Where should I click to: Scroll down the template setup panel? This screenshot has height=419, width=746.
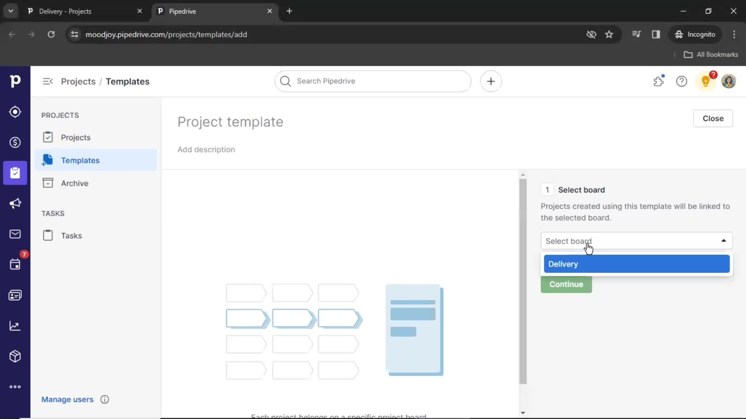point(523,412)
